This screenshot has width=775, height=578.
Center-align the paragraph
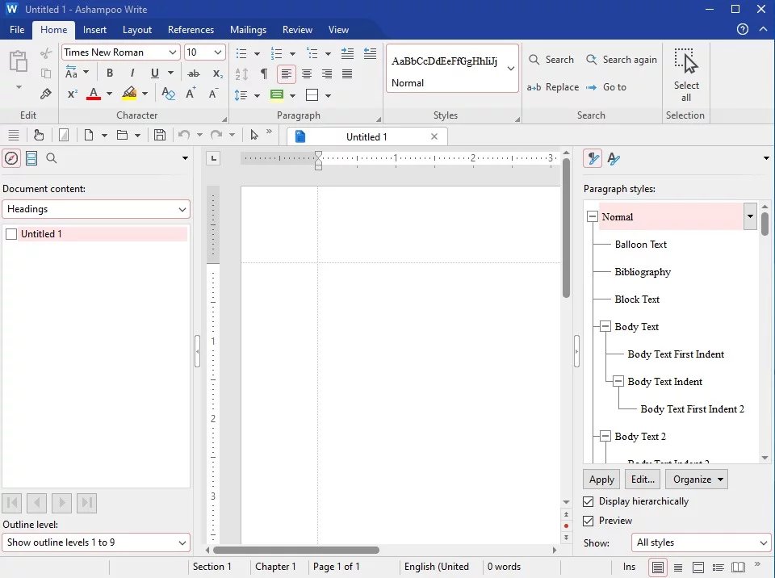click(307, 73)
